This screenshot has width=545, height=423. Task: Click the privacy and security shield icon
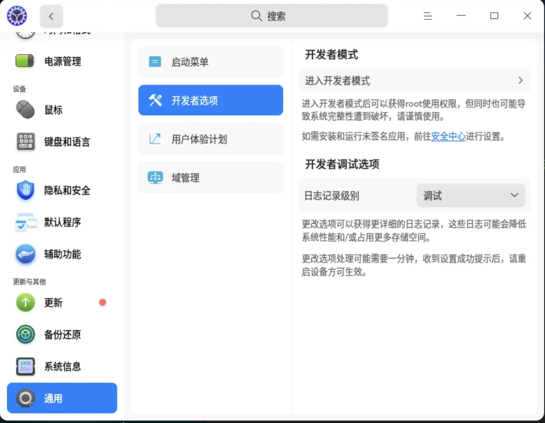pos(25,190)
